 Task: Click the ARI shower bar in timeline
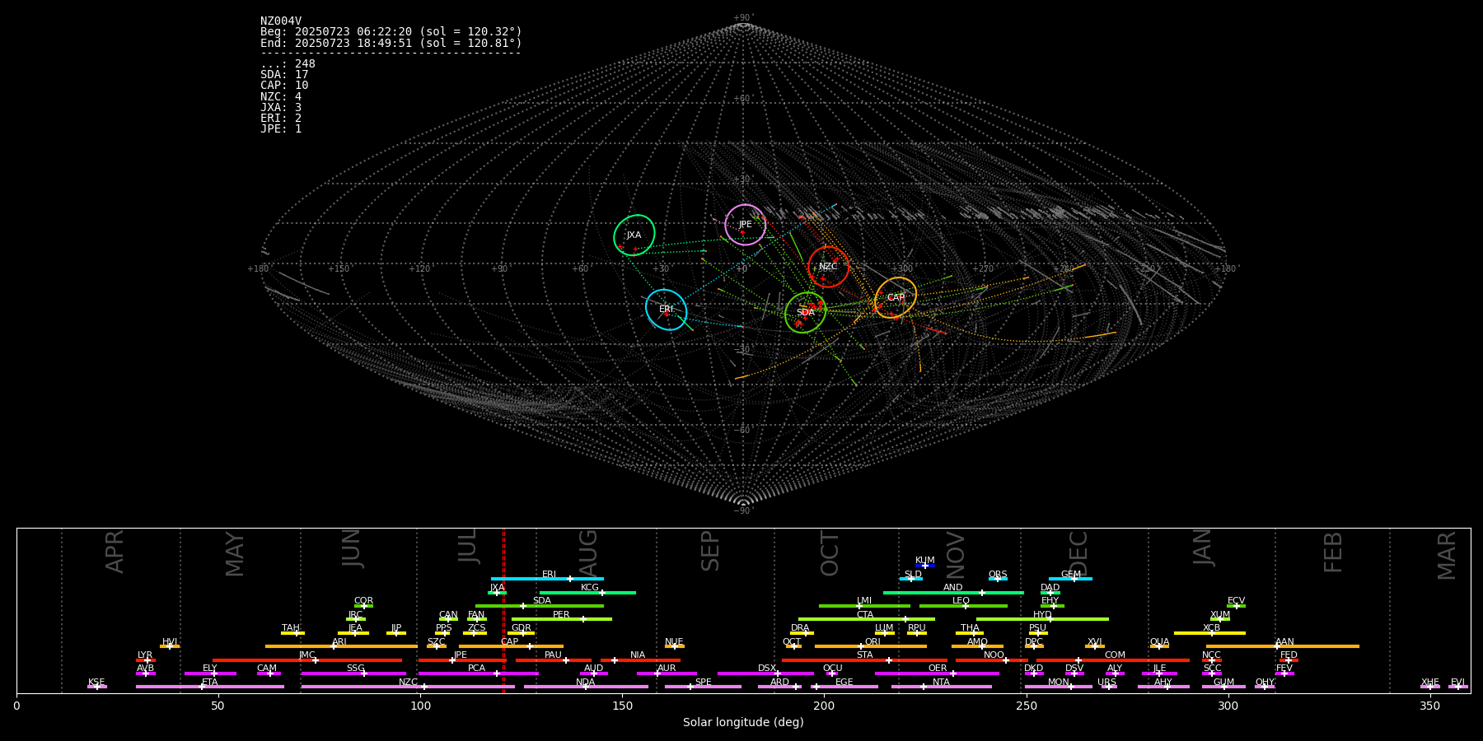341,646
